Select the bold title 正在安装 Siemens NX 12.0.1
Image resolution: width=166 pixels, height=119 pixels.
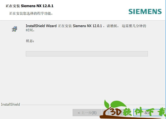29,6
